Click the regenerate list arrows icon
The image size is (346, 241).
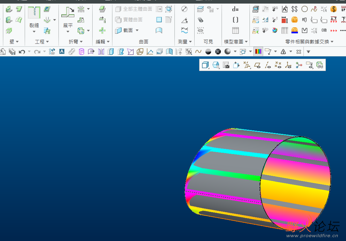(x=52, y=52)
